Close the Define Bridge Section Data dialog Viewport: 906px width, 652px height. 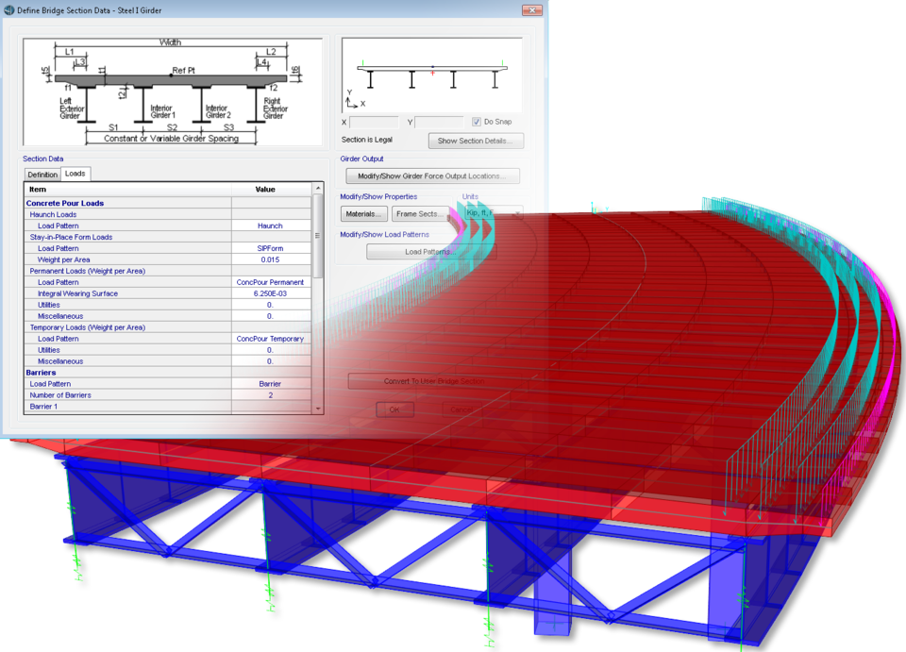pos(535,8)
